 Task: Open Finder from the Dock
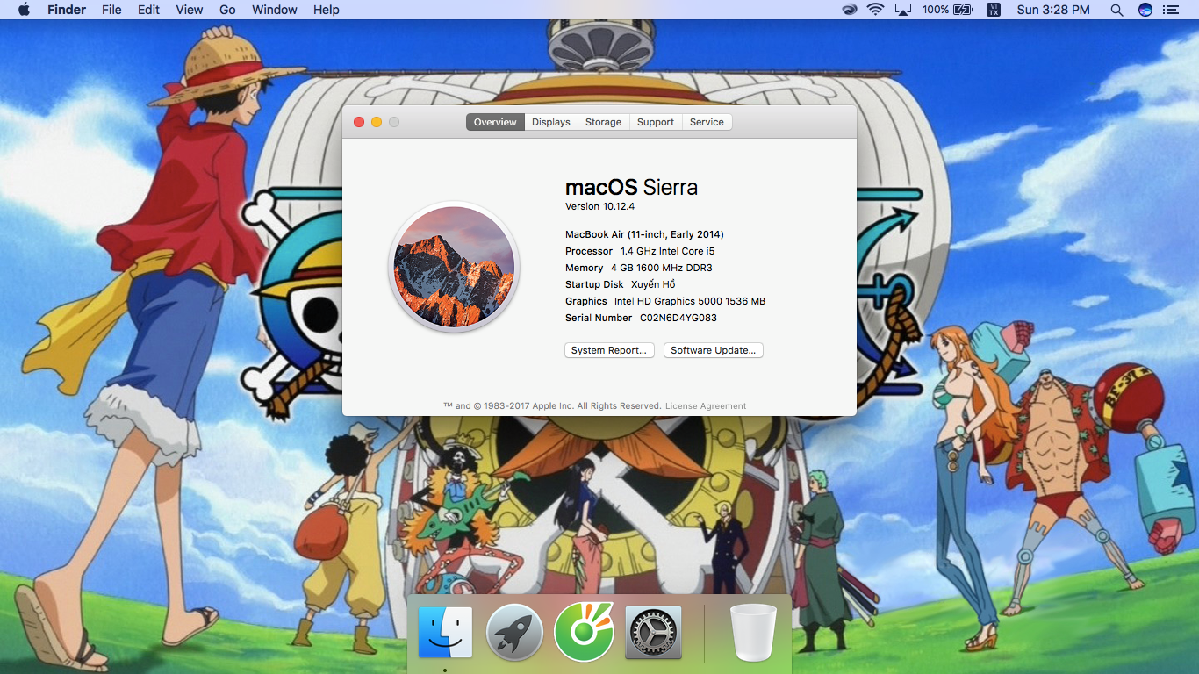[x=446, y=633]
